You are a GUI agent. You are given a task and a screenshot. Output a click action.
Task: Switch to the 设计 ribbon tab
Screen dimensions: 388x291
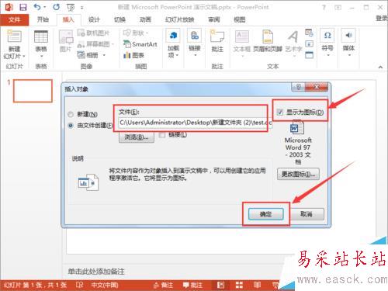point(94,19)
